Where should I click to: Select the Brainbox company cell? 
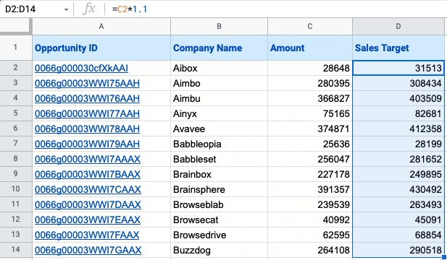click(219, 174)
